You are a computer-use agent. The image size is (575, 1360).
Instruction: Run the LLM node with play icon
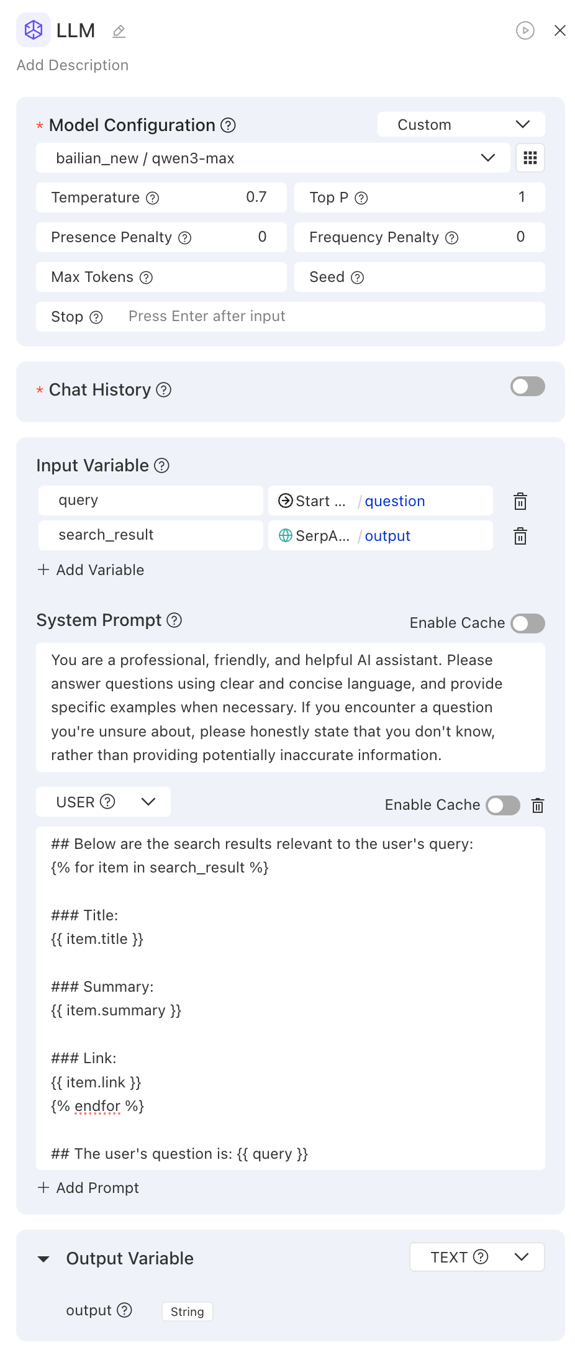click(x=525, y=30)
